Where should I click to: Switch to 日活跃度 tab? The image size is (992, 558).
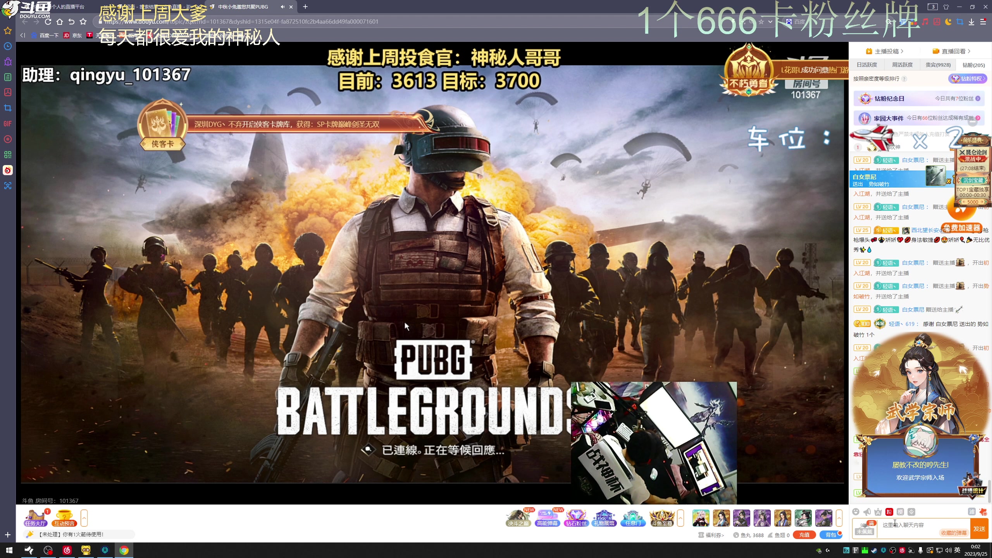tap(867, 65)
